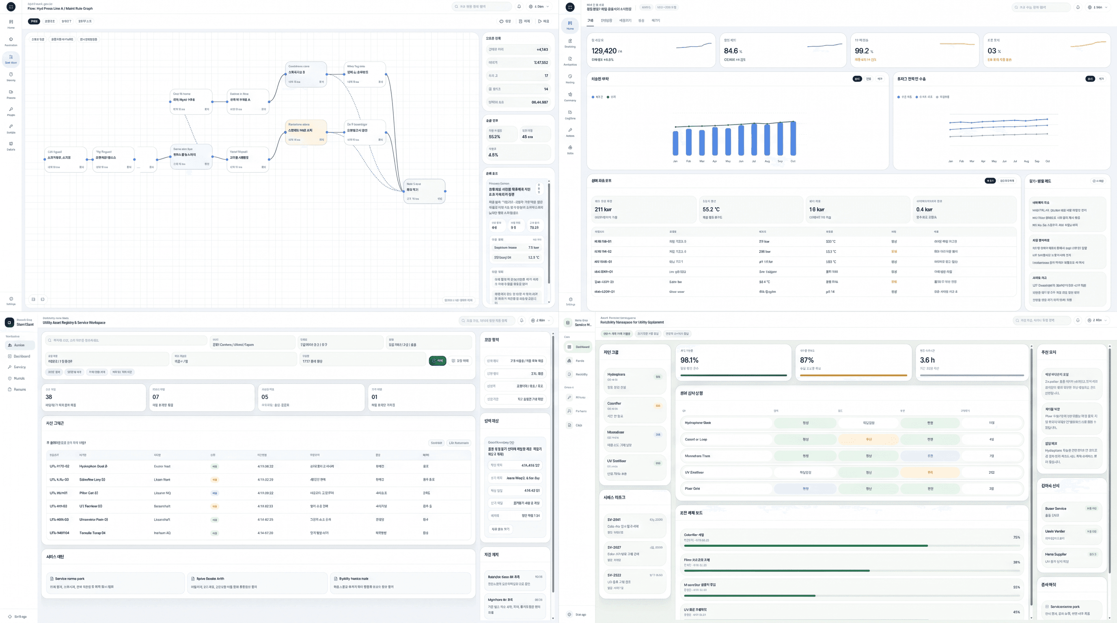Click the green search button in the Utility Registry filters
1117x623 pixels.
pos(437,361)
